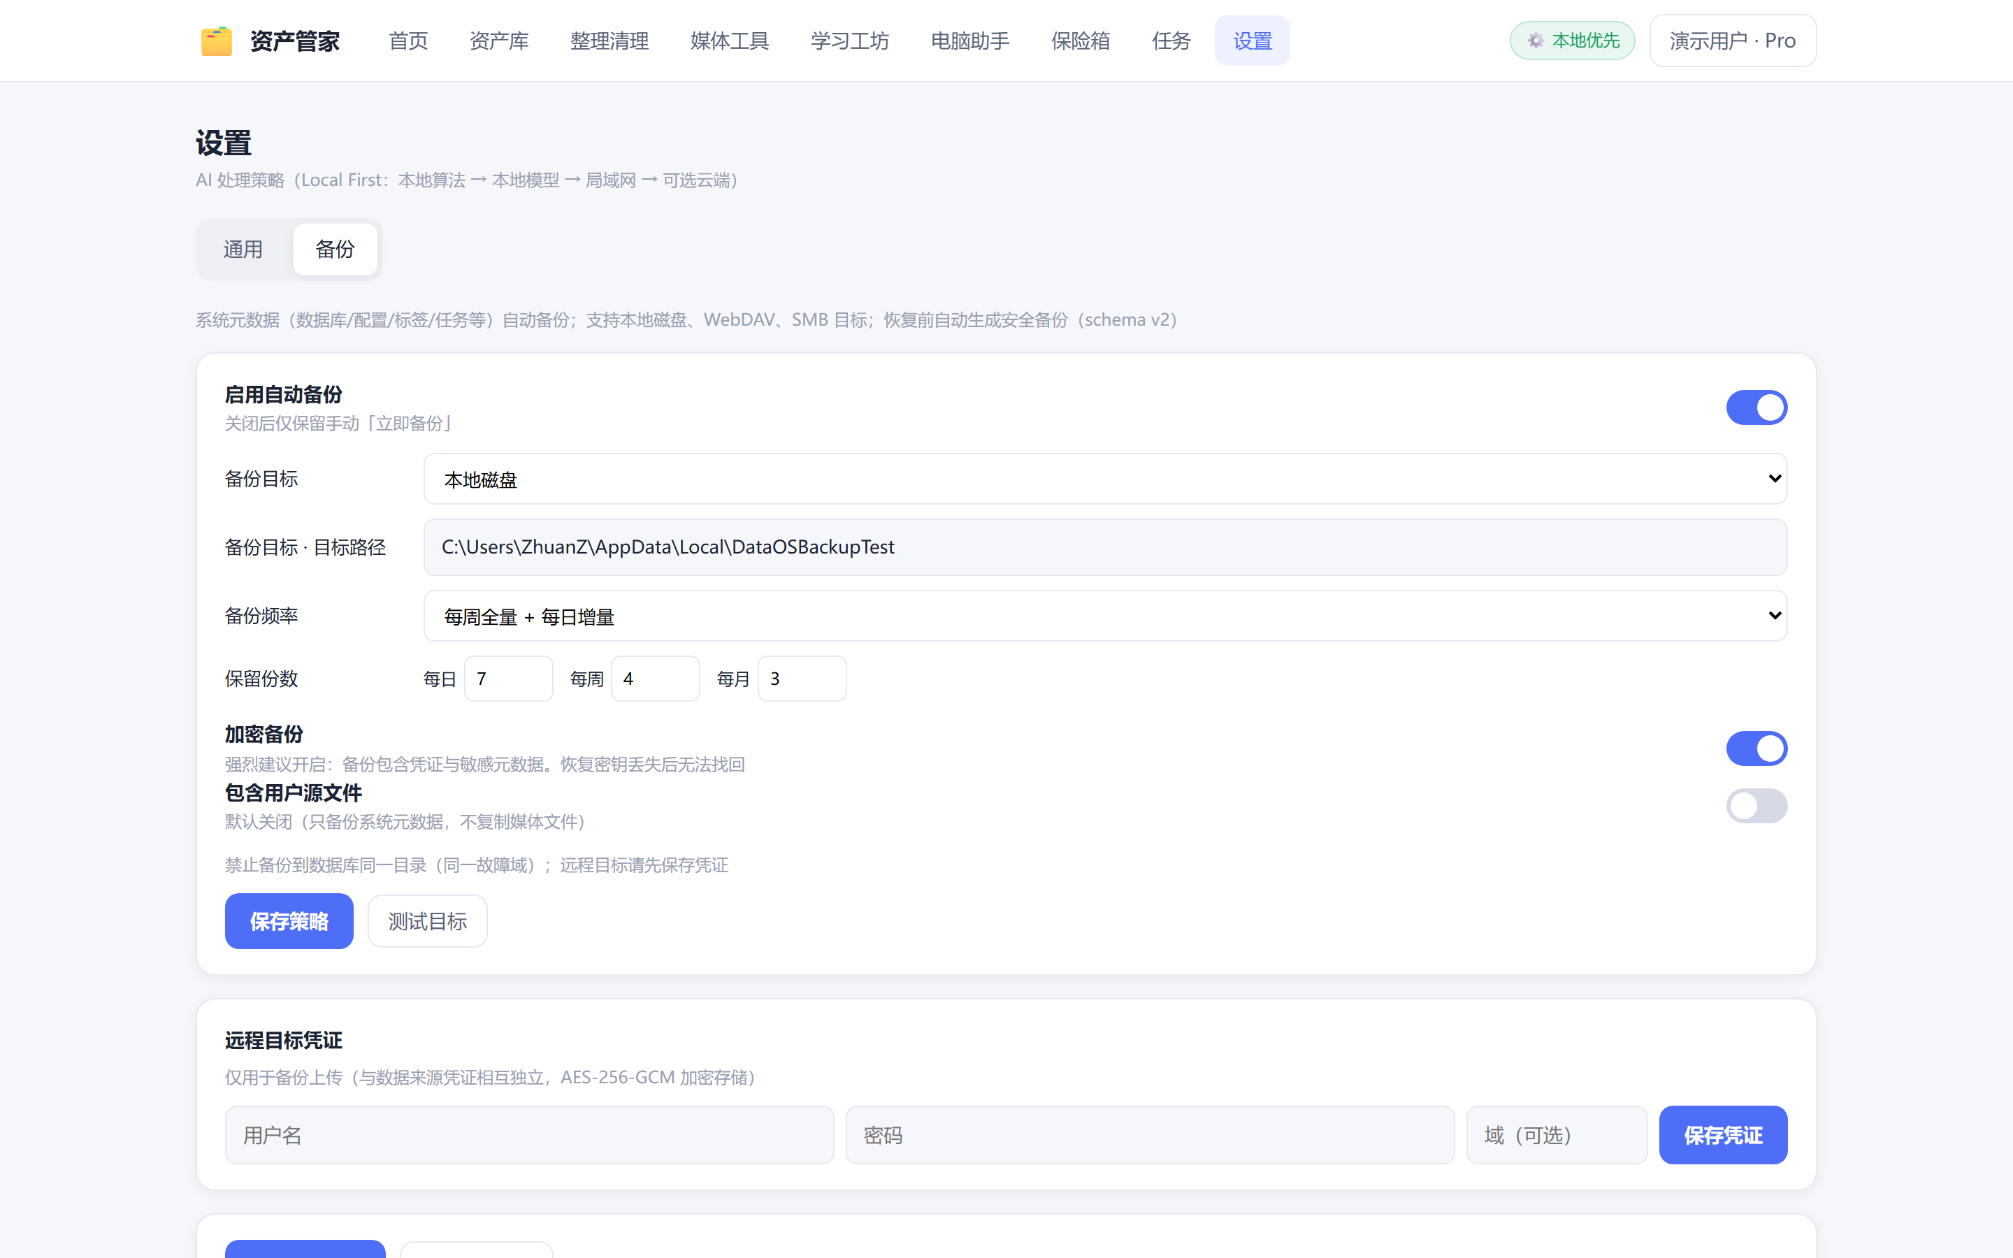Turn off 启用自动备份 switch
This screenshot has width=2013, height=1258.
[1756, 407]
